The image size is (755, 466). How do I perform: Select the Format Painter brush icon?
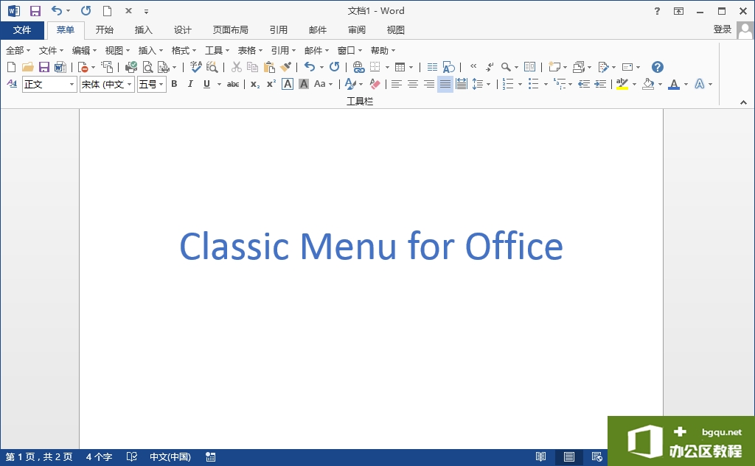(285, 67)
